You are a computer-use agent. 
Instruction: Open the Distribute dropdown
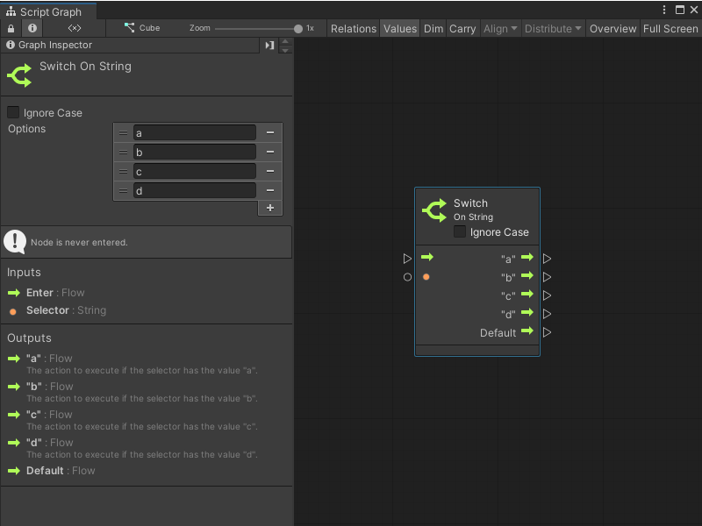click(x=553, y=28)
